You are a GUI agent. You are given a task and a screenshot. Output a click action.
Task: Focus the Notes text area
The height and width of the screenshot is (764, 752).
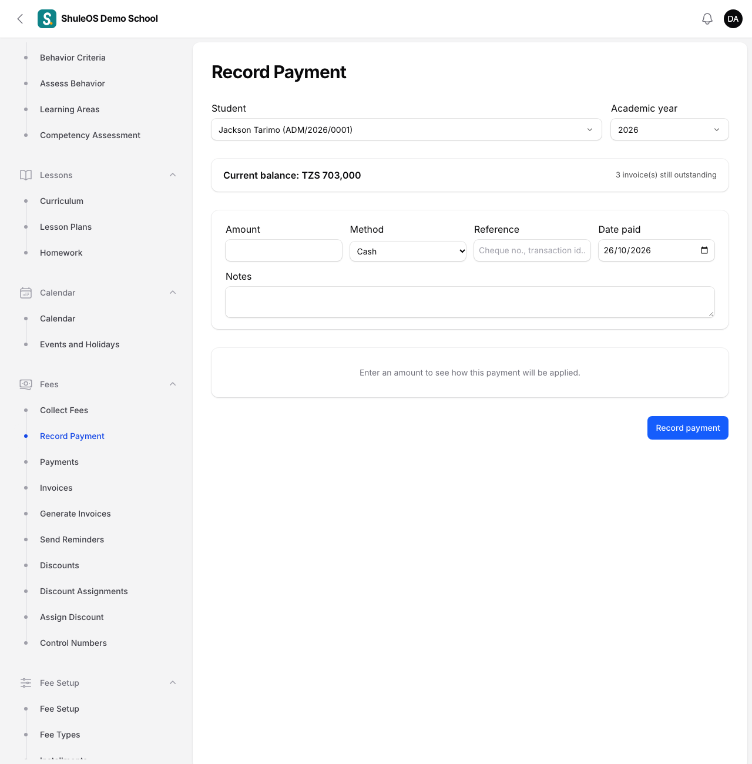[470, 302]
